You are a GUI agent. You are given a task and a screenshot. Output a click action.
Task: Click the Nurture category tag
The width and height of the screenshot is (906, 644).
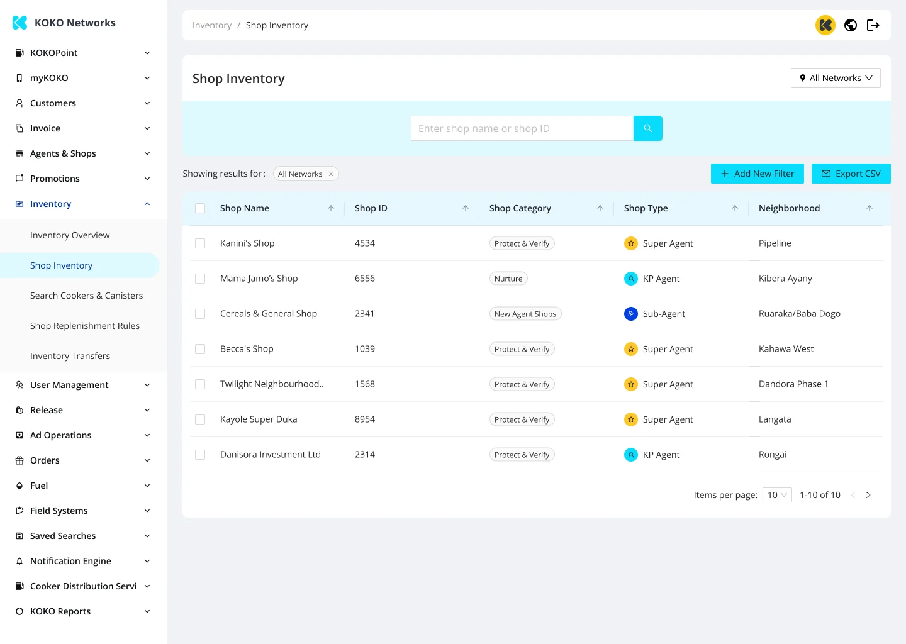tap(508, 279)
